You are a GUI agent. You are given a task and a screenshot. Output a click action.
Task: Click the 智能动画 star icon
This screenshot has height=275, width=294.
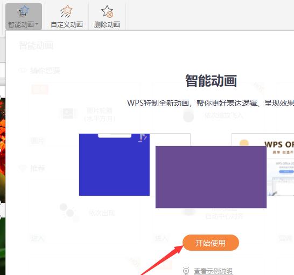[24, 11]
